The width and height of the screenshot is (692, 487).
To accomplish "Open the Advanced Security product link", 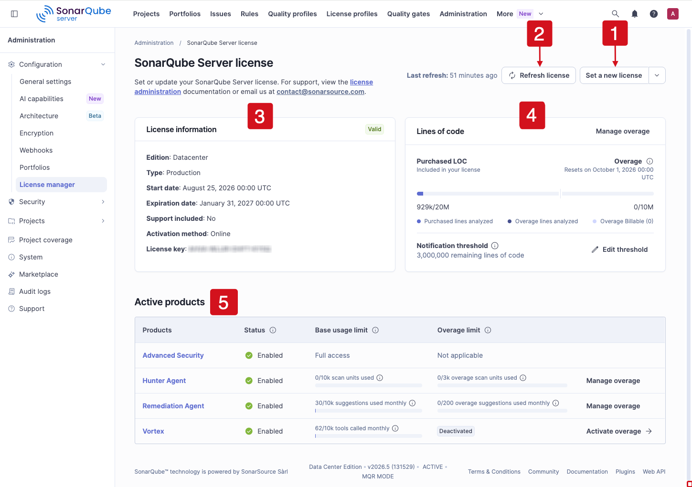I will [173, 355].
